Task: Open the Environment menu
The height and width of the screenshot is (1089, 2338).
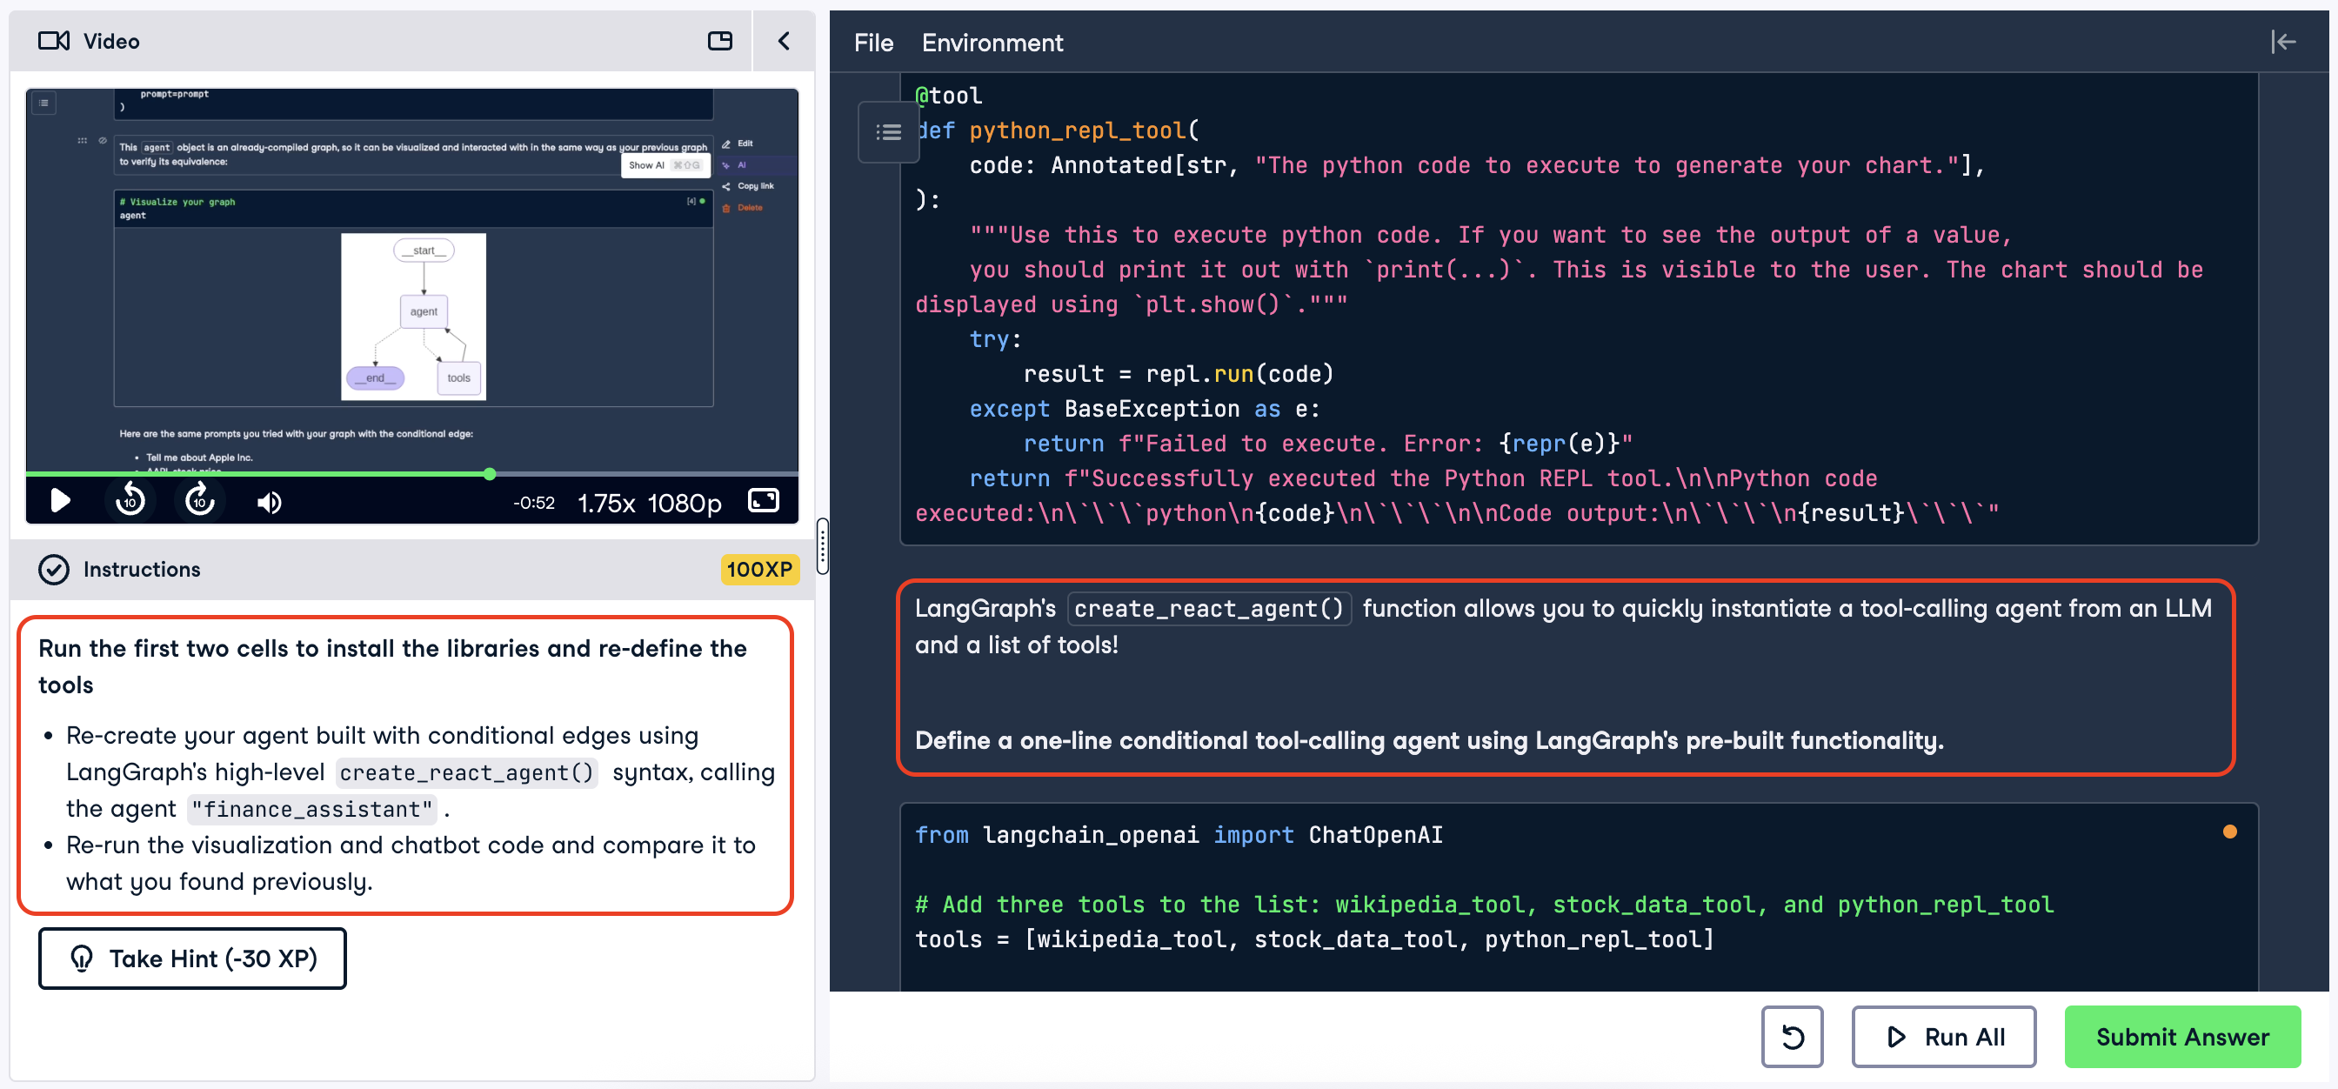Action: (x=992, y=43)
